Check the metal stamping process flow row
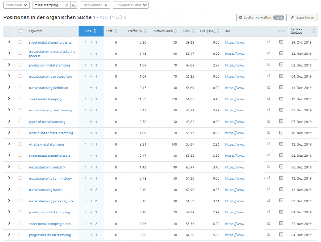Screen dimensions: 321x242 point(20,76)
